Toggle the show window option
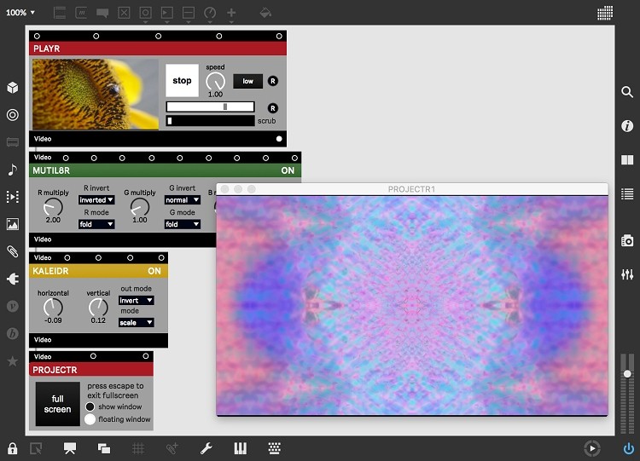Image resolution: width=640 pixels, height=461 pixels. pyautogui.click(x=90, y=406)
